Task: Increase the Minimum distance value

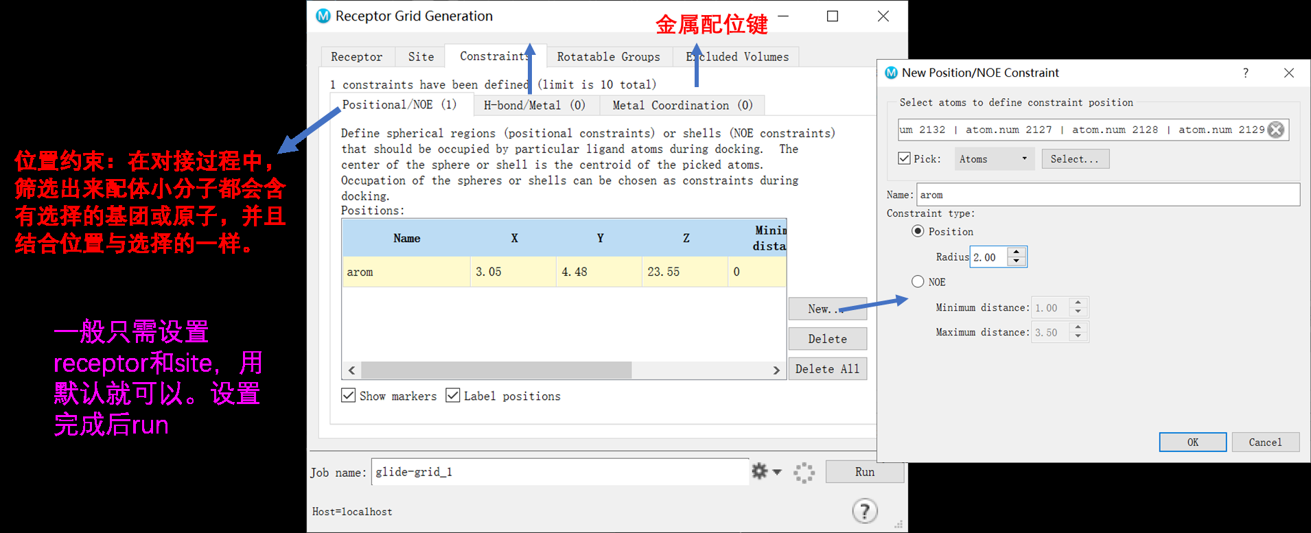Action: click(x=1078, y=303)
